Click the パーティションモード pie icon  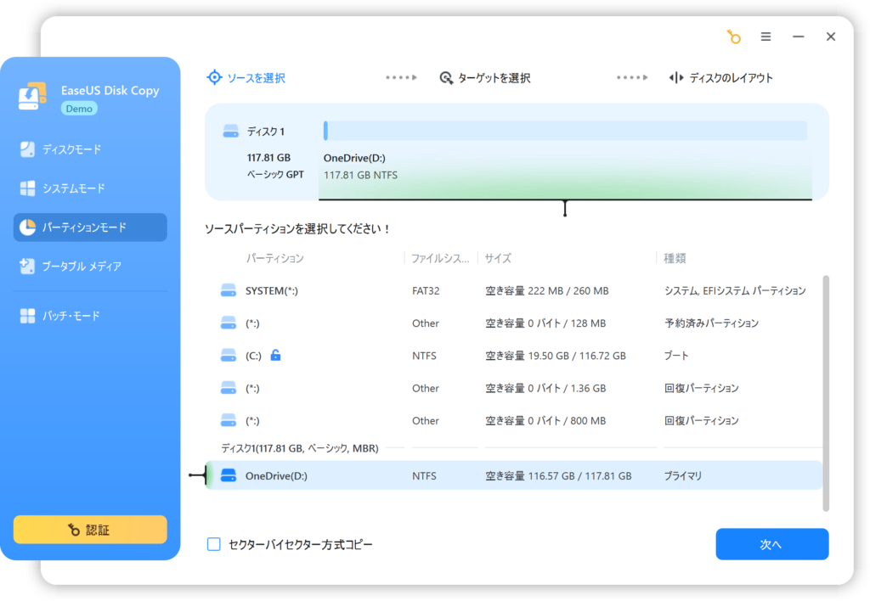pyautogui.click(x=27, y=227)
